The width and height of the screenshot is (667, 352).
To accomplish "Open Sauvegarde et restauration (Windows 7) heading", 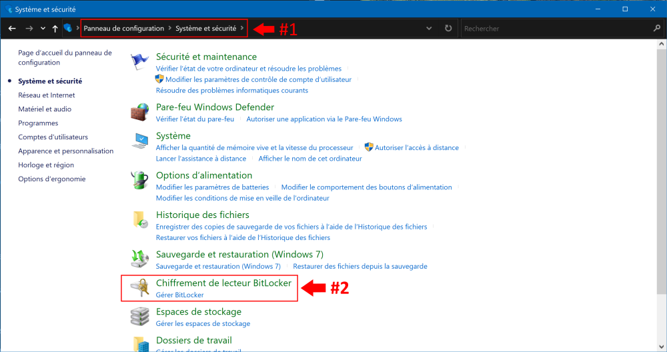I will (239, 255).
